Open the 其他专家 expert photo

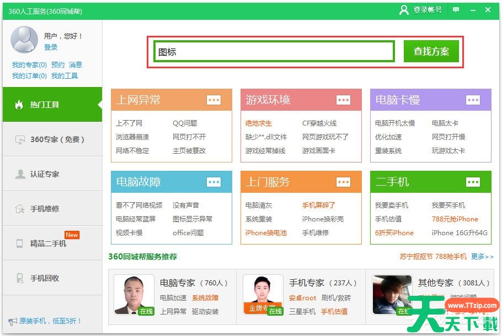click(392, 295)
